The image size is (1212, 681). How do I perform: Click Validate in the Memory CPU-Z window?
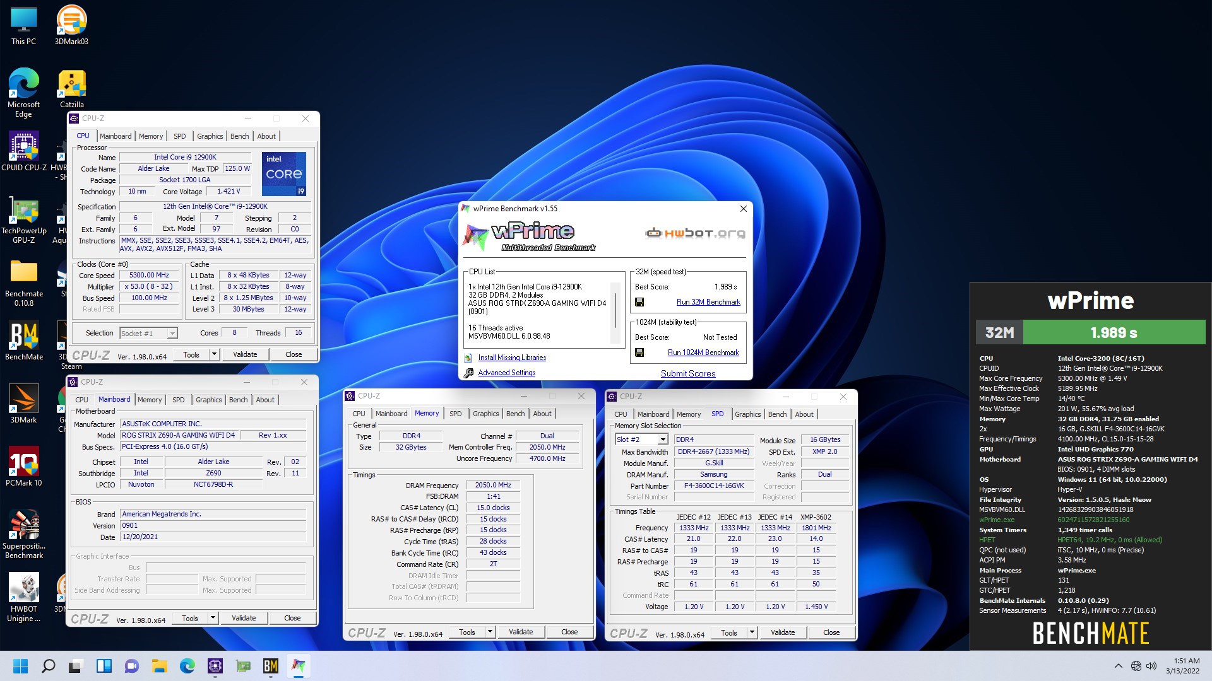(521, 632)
